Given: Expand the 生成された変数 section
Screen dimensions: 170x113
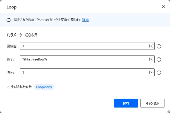Looking at the screenshot, I should 8,87.
